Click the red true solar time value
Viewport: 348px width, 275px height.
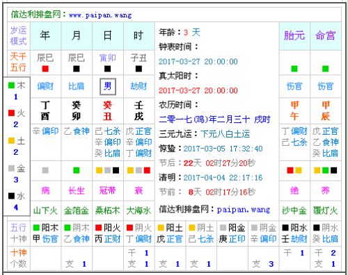198,90
